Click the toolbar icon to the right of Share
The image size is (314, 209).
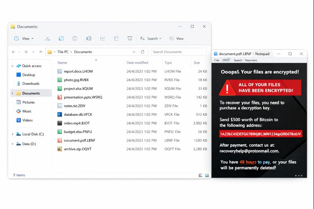pyautogui.click(x=116, y=38)
